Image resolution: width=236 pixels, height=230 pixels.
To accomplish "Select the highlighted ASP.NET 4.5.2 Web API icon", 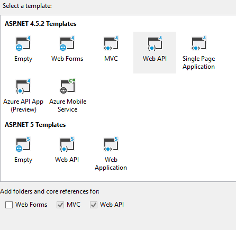I will coord(155,43).
